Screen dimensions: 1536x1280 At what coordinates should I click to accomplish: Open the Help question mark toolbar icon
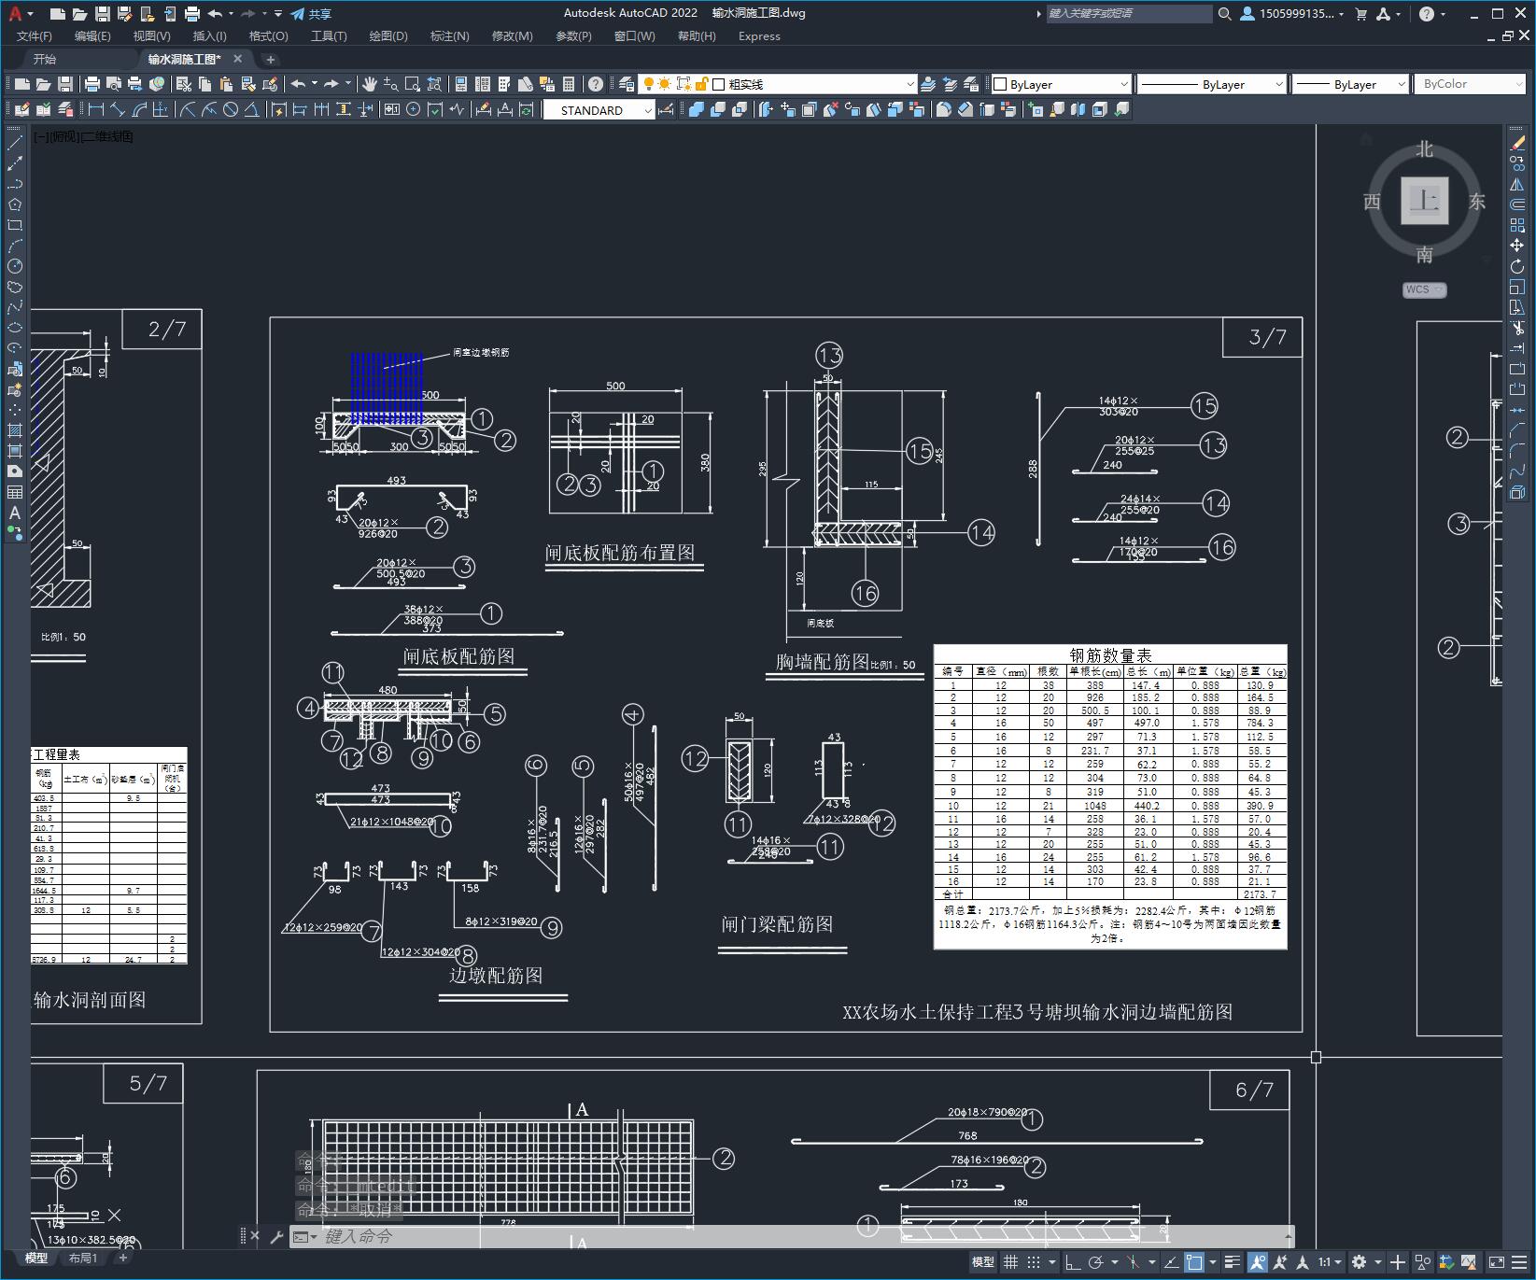pos(596,84)
